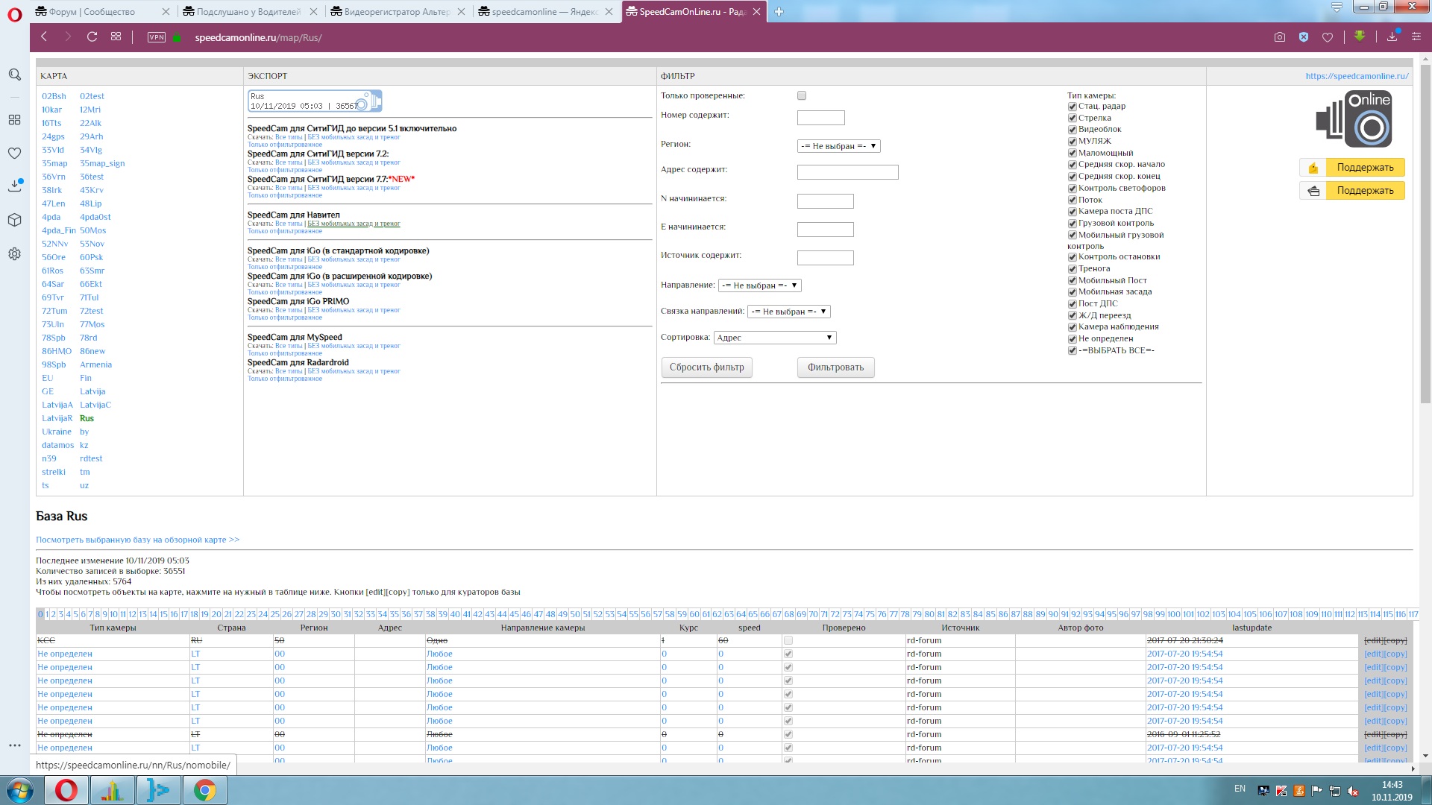The width and height of the screenshot is (1432, 805).
Task: Click the VPN badge in the address bar
Action: (x=157, y=37)
